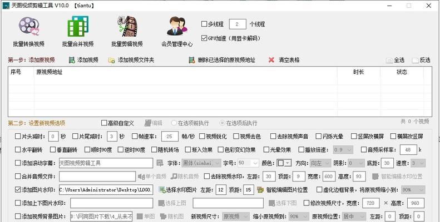Uncheck 添加图片水印 checkbox
Image resolution: width=440 pixels, height=222 pixels.
(x=17, y=189)
